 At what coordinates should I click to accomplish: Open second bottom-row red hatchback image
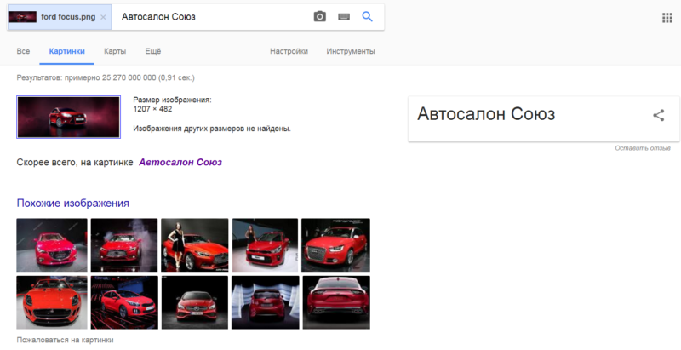click(x=124, y=302)
